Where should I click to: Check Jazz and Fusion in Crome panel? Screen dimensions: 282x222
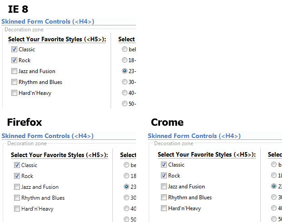(164, 187)
